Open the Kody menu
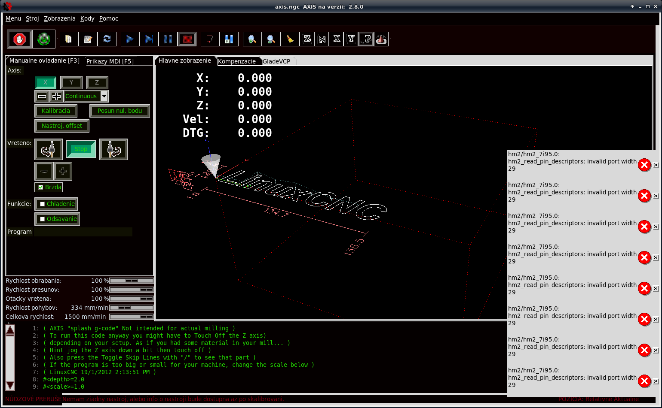662x408 pixels. coord(87,18)
